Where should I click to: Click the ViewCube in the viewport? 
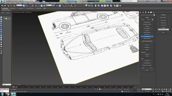(134, 17)
